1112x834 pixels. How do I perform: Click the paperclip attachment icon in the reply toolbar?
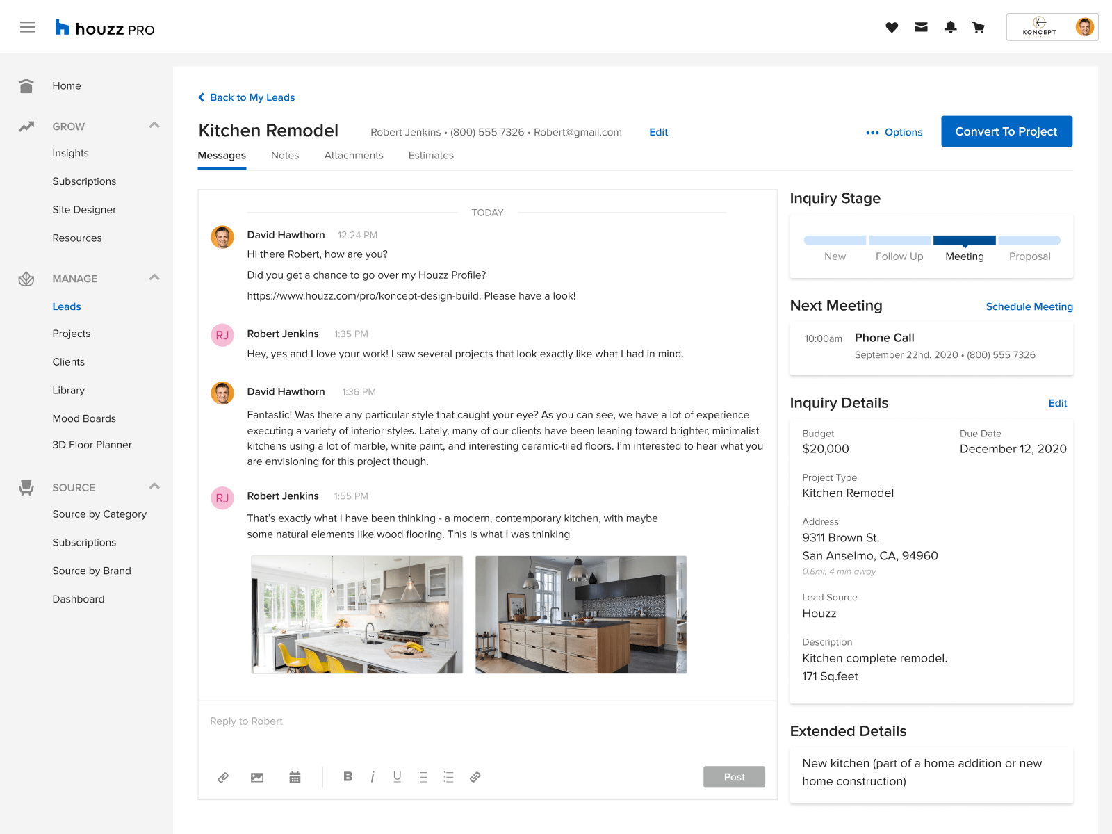[x=223, y=777]
